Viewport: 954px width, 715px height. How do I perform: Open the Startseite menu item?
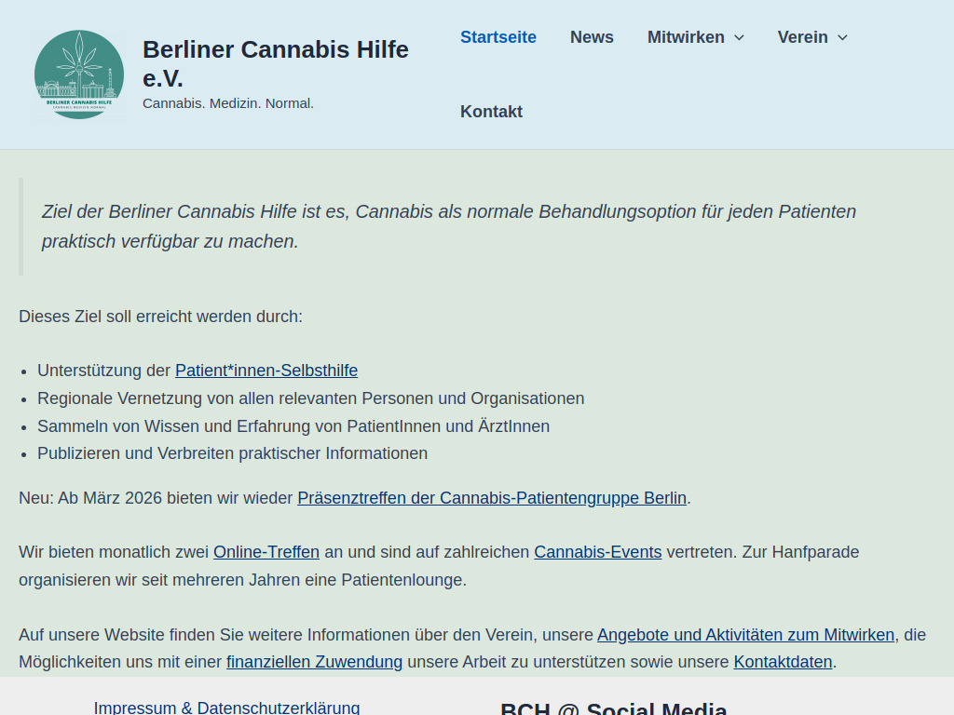(x=497, y=37)
